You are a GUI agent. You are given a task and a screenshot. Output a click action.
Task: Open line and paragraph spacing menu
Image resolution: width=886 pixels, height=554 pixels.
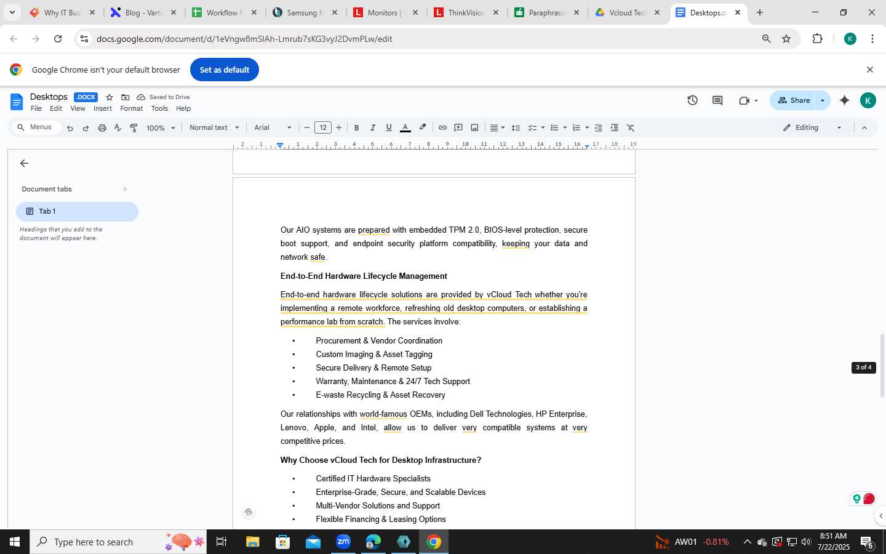[x=516, y=128]
